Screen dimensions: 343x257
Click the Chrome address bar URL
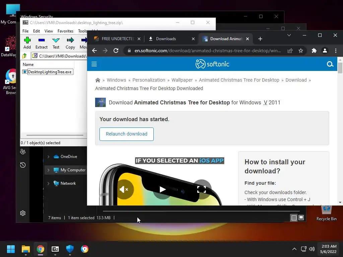[x=208, y=51]
